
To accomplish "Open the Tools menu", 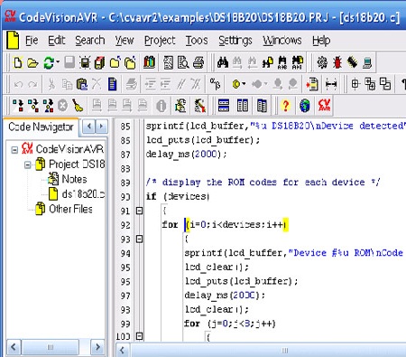I will [x=197, y=41].
